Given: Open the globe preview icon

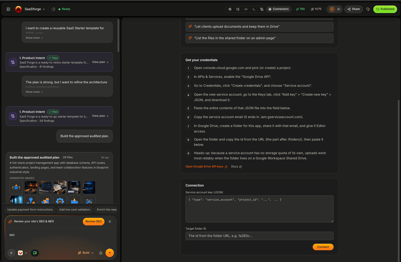Looking at the screenshot, I should [230, 9].
